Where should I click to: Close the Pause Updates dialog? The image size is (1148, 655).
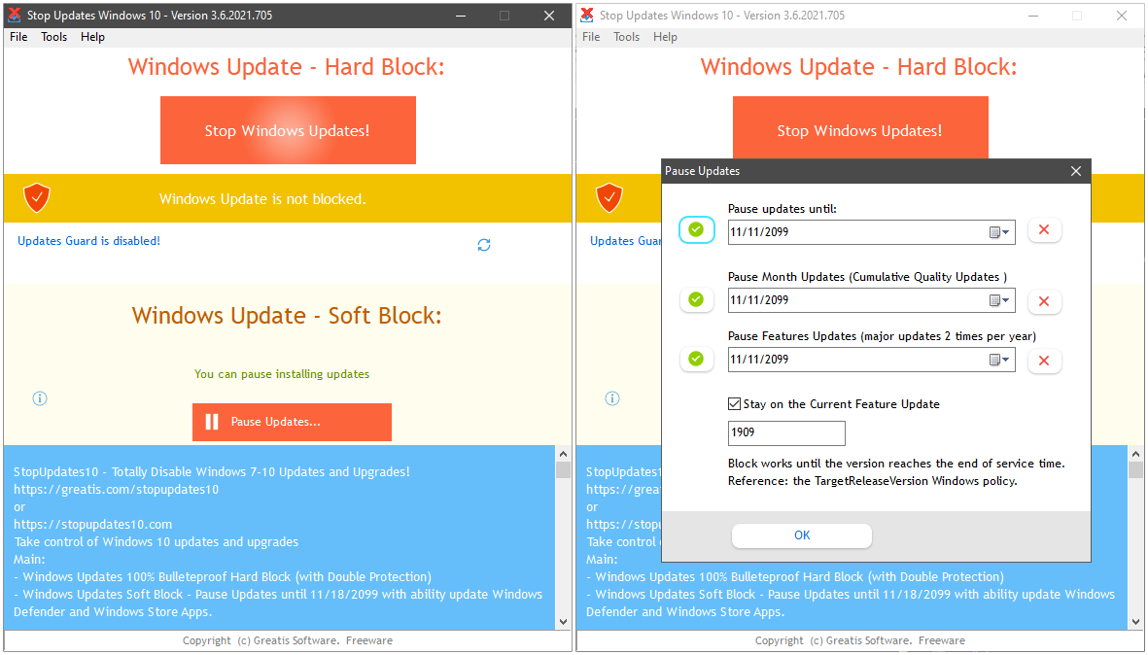coord(1075,171)
